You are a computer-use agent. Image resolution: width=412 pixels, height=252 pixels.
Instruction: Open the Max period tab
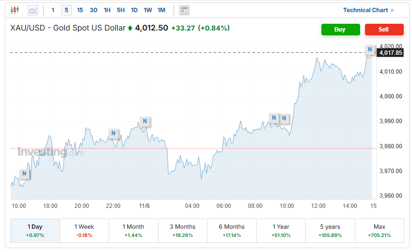[x=380, y=230]
